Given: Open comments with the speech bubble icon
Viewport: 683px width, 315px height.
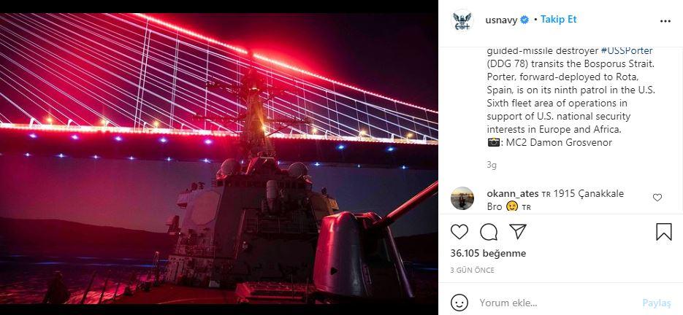Looking at the screenshot, I should (489, 232).
